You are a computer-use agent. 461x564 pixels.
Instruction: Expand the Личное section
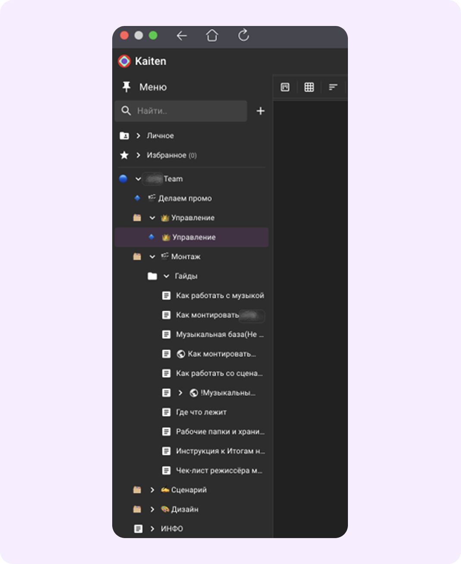coord(138,136)
